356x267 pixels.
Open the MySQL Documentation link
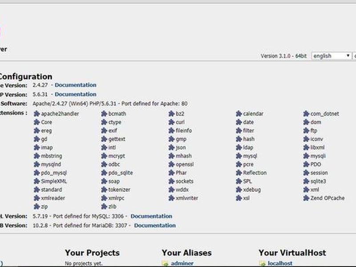point(151,216)
